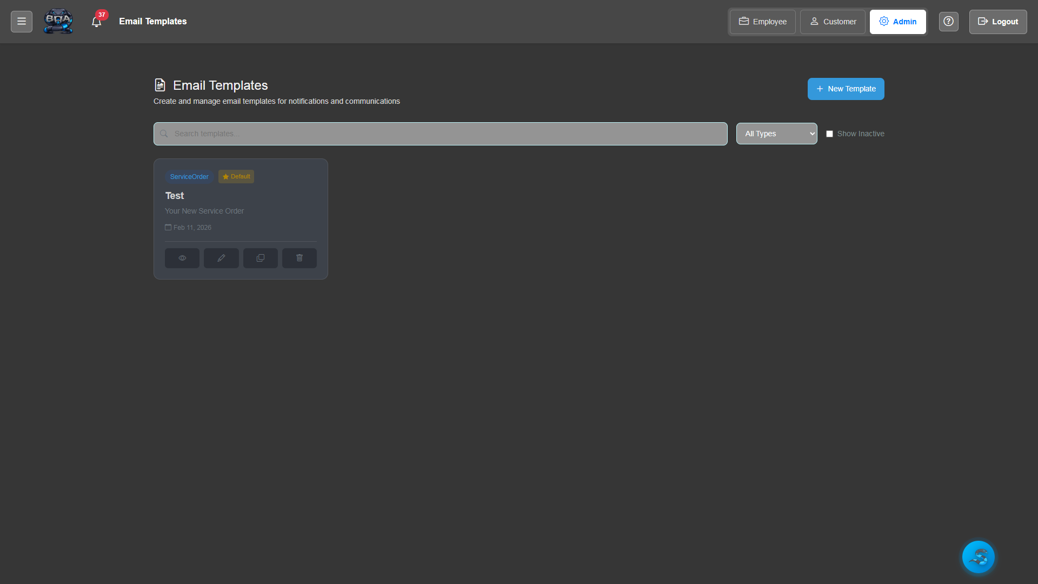This screenshot has height=584, width=1038.
Task: Open the All Types filter dropdown
Action: point(776,134)
